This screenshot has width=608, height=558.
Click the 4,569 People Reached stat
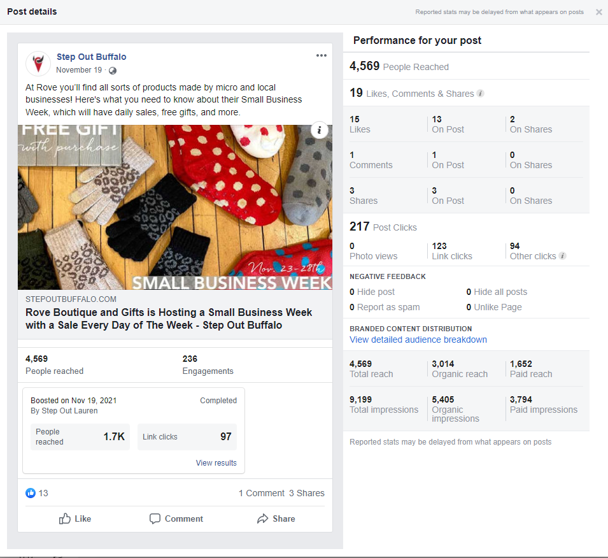[399, 66]
